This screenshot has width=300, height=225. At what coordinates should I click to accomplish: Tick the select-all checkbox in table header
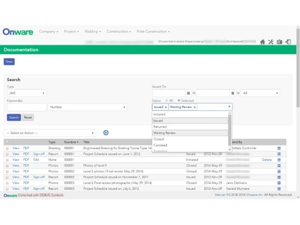pos(7,142)
